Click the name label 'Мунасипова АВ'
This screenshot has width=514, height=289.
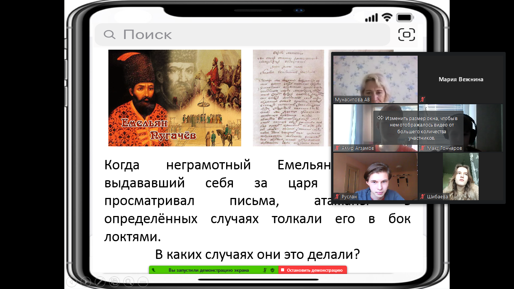[352, 100]
